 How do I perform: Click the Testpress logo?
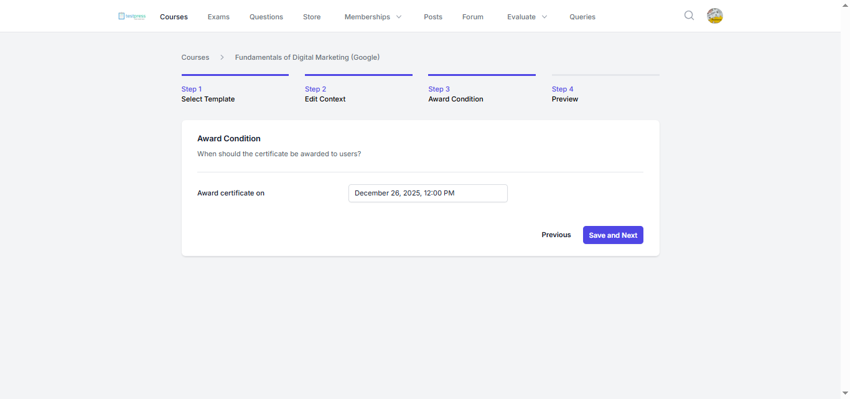132,16
